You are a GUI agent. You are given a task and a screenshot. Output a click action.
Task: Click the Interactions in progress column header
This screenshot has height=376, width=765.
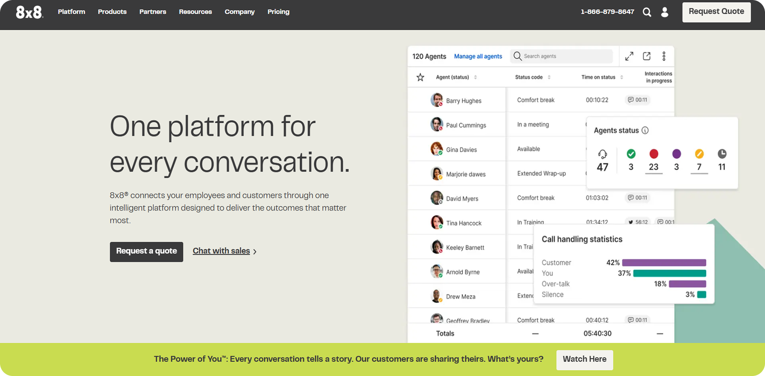tap(658, 77)
